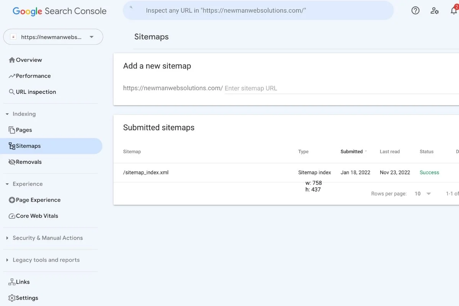Click the Status column header
Viewport: 459px width, 306px height.
[x=426, y=152]
